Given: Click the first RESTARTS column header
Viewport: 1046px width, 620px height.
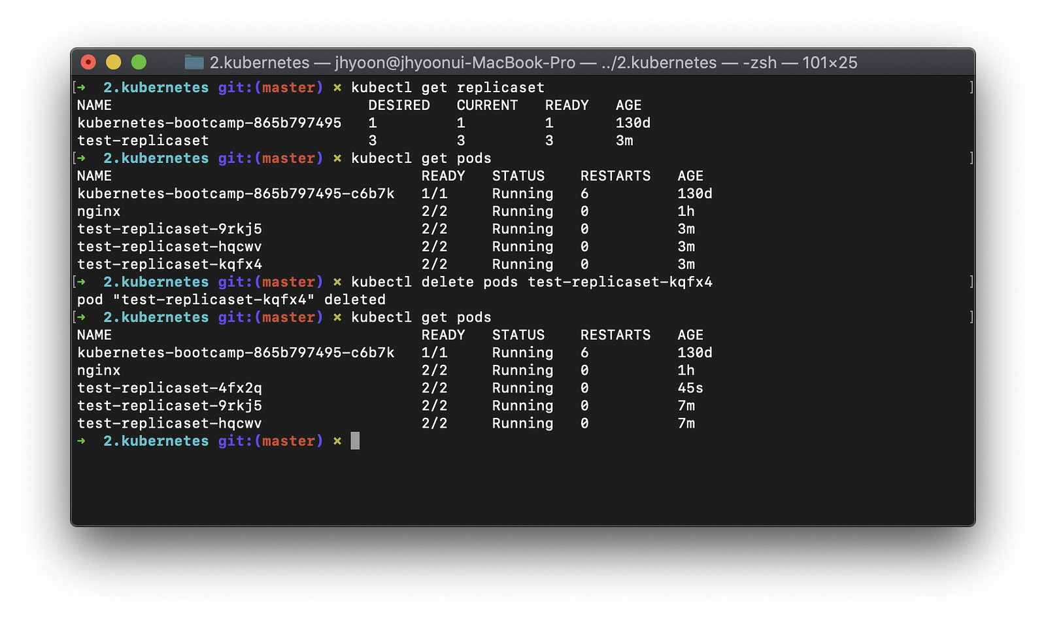Looking at the screenshot, I should (615, 176).
